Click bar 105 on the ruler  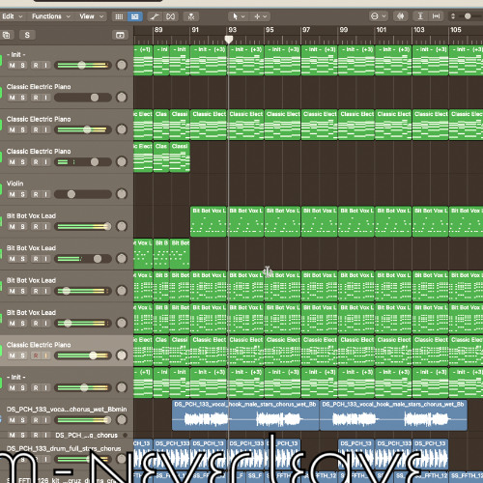click(456, 30)
